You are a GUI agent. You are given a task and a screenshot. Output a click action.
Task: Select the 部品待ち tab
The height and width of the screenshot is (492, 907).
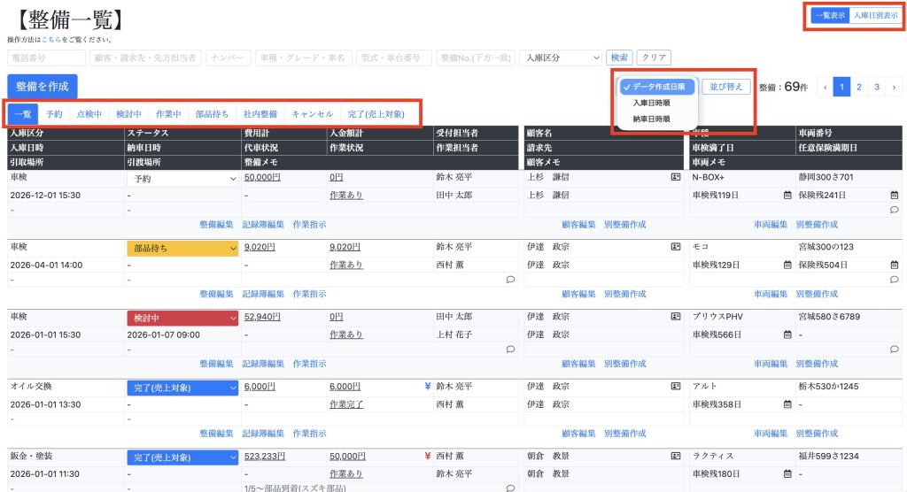tap(213, 114)
